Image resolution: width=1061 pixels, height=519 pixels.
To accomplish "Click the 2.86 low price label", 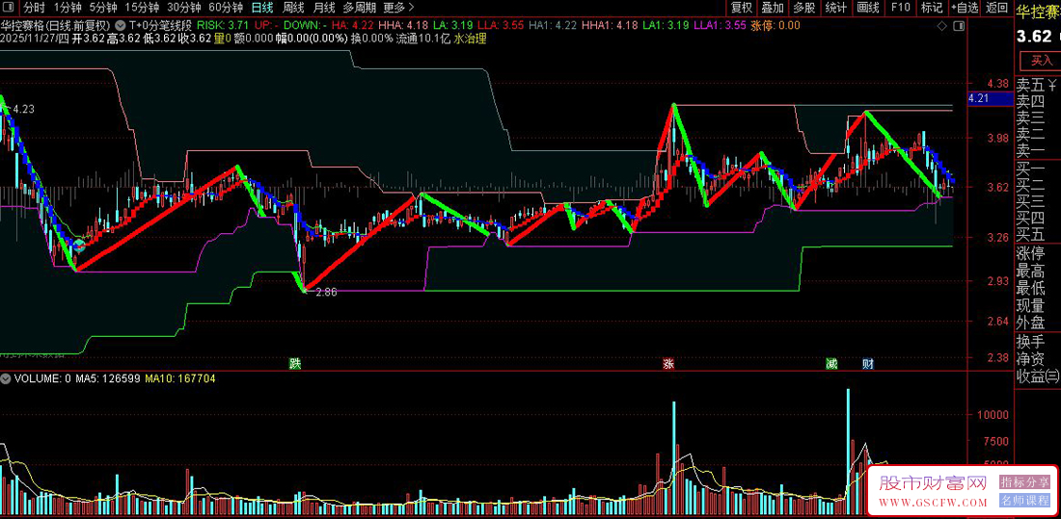I will [326, 292].
